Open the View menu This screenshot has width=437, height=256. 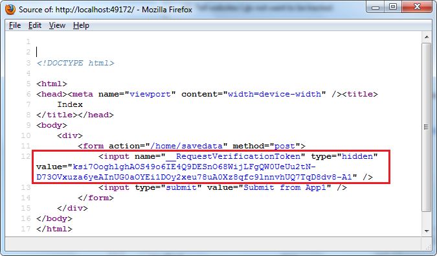coord(57,25)
